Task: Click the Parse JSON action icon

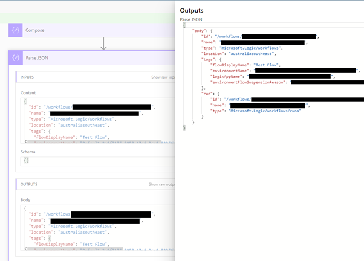Action: point(16,58)
